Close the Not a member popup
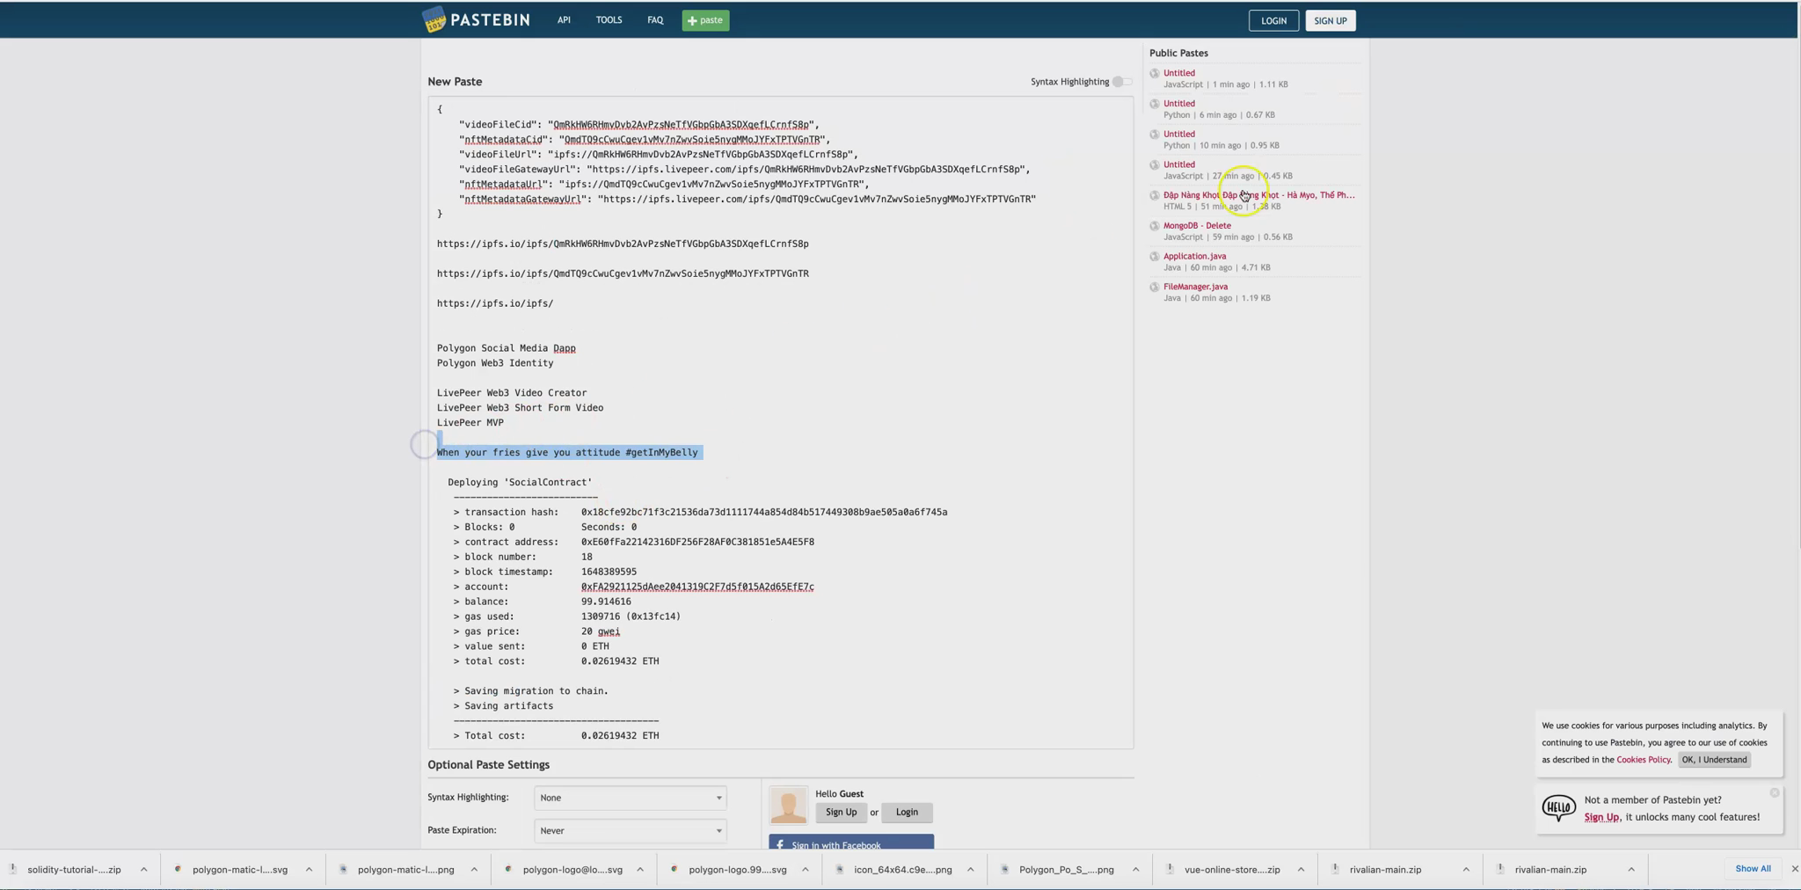1801x890 pixels. pyautogui.click(x=1774, y=793)
